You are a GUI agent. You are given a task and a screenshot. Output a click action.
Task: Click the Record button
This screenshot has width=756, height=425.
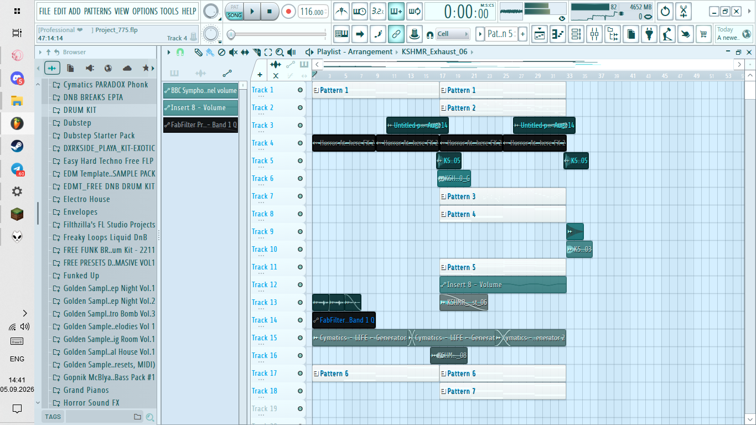pos(288,11)
